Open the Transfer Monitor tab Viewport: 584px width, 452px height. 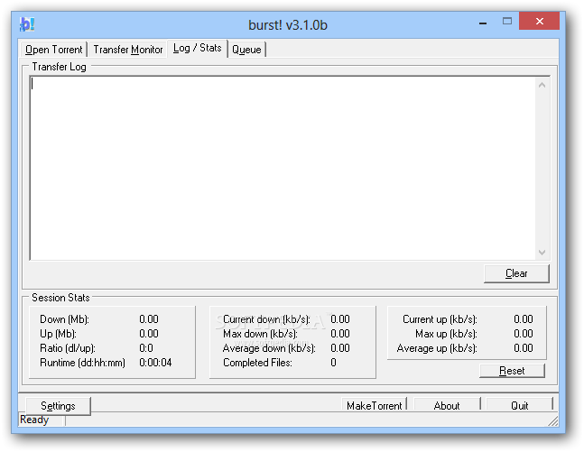[x=128, y=50]
